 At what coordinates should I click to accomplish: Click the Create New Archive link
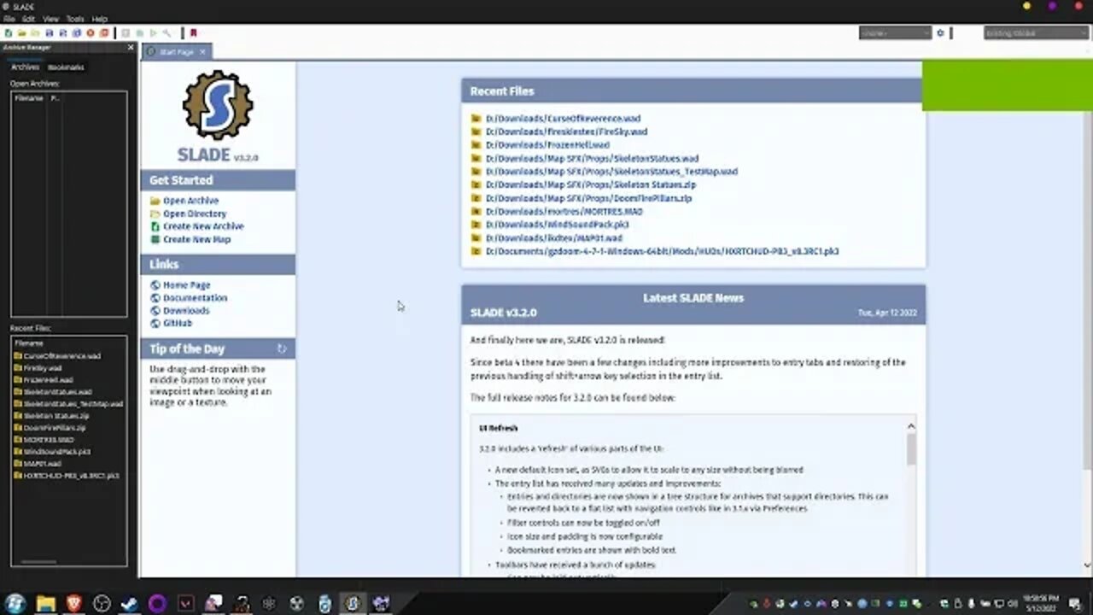(x=203, y=226)
